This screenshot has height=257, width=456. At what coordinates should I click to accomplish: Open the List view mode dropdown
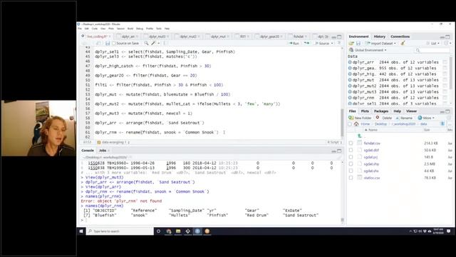coord(433,43)
